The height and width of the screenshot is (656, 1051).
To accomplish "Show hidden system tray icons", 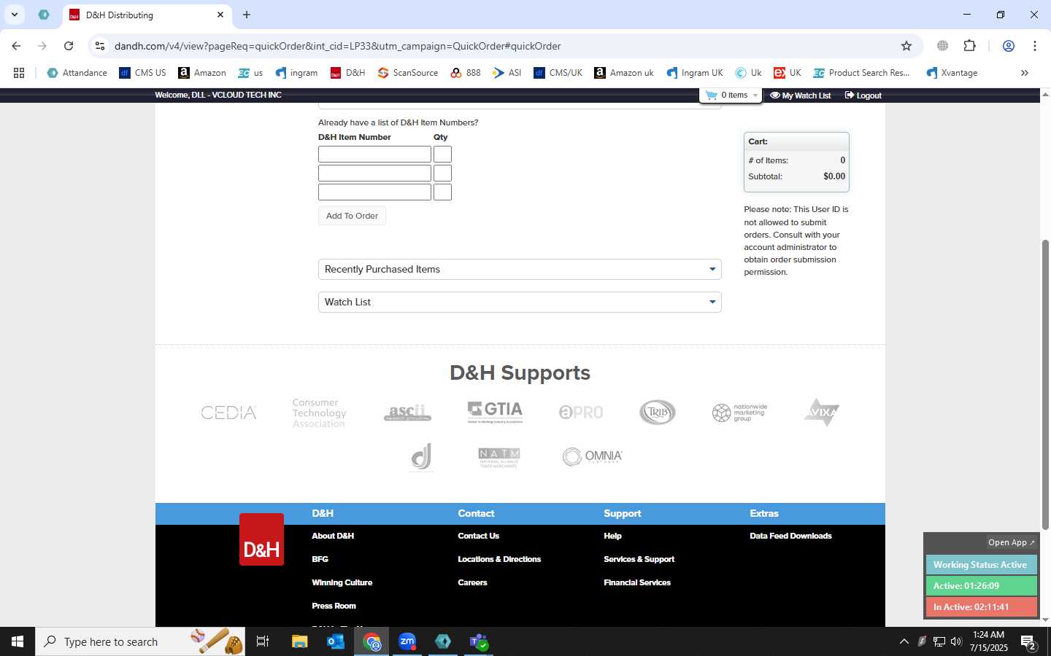I will [904, 641].
